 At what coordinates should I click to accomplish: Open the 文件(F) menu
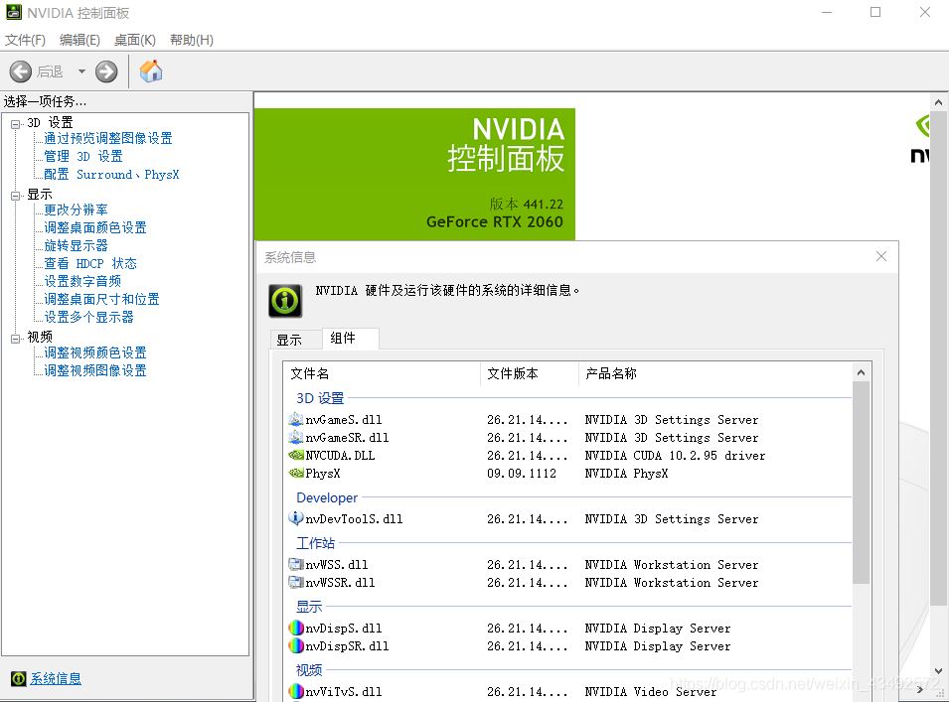26,40
